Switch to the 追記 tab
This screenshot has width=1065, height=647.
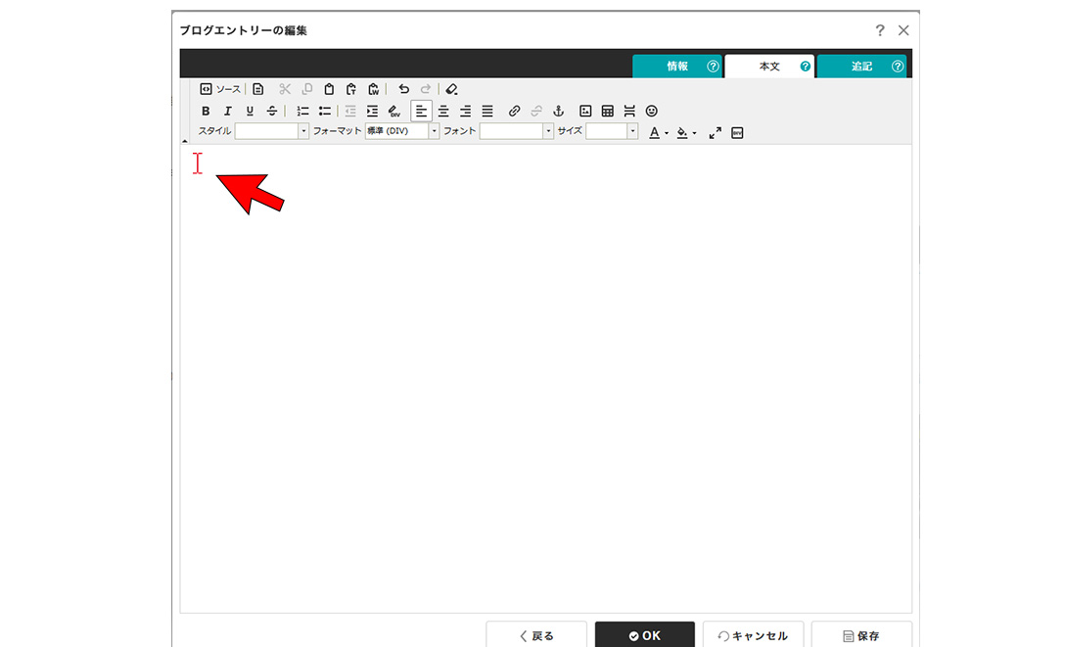pos(861,67)
